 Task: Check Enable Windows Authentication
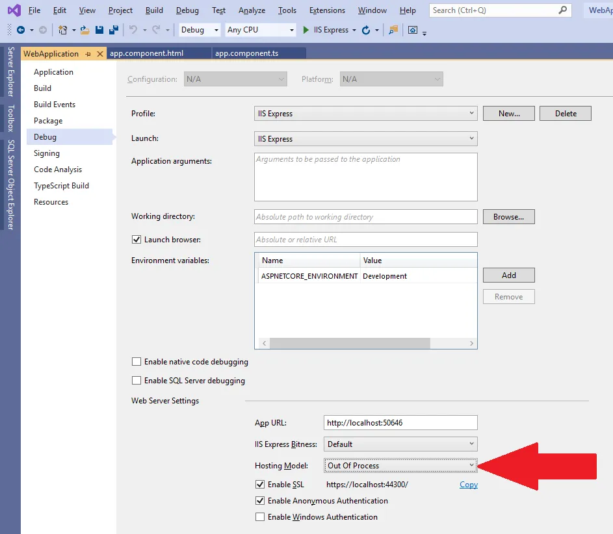(x=259, y=517)
